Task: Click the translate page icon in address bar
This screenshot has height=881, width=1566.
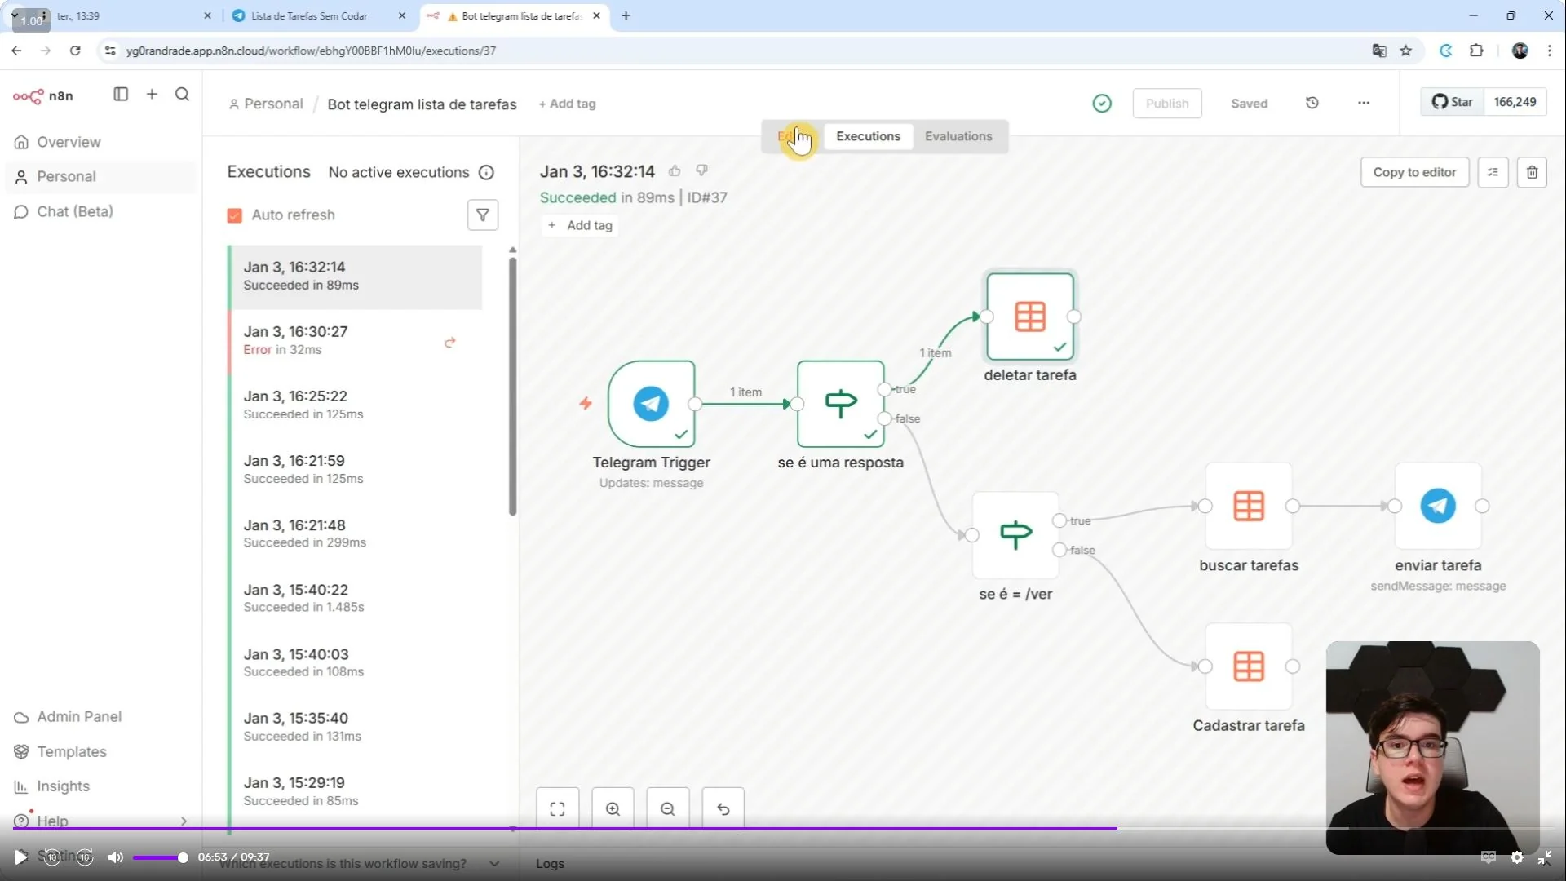Action: click(x=1379, y=51)
